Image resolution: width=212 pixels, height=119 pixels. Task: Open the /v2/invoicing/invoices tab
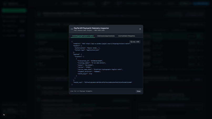coord(106,36)
